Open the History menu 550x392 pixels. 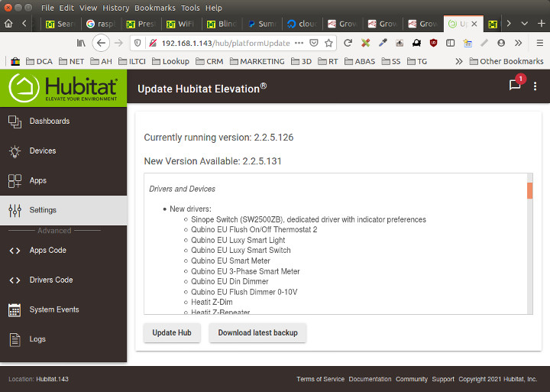pos(116,8)
